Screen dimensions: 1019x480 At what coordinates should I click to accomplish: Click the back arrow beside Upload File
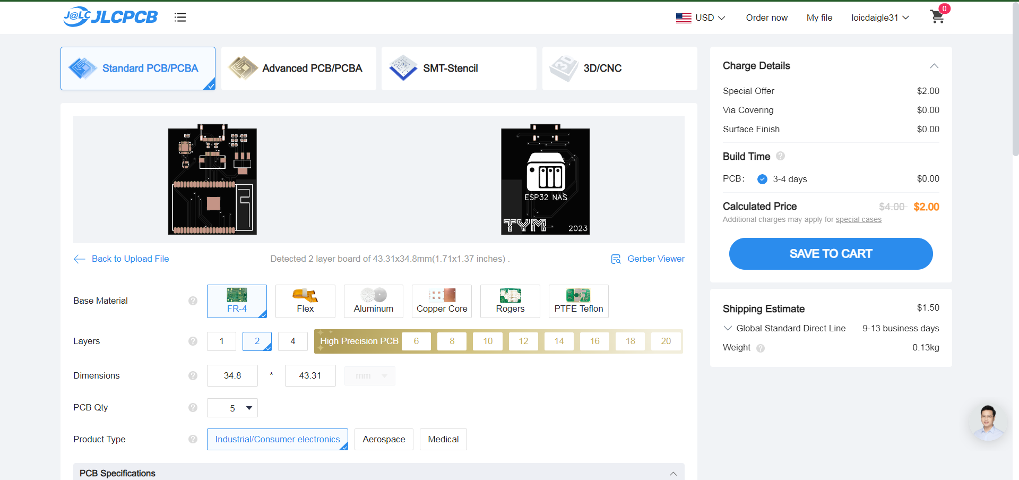coord(79,259)
